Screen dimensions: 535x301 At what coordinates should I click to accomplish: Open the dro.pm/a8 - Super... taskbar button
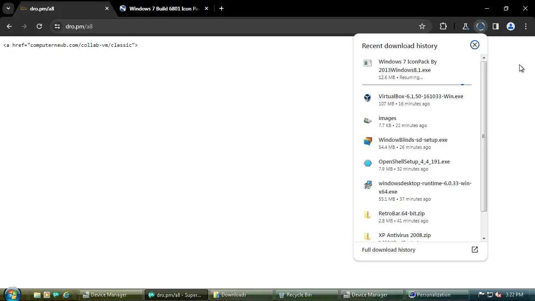(176, 295)
